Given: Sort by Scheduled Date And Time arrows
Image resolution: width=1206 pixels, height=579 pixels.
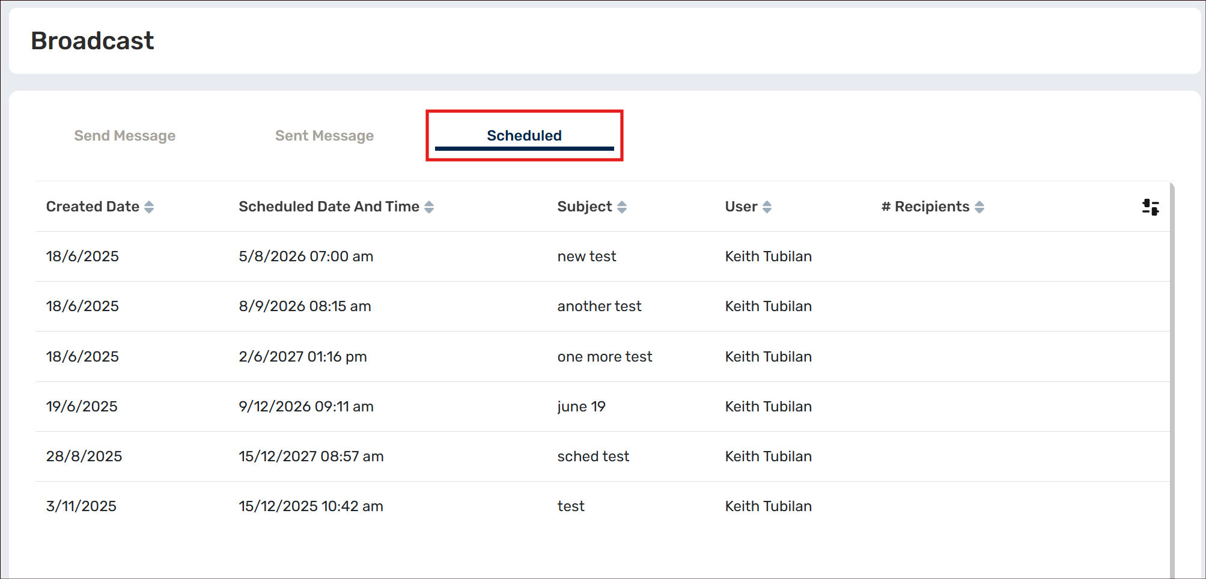Looking at the screenshot, I should [x=429, y=207].
